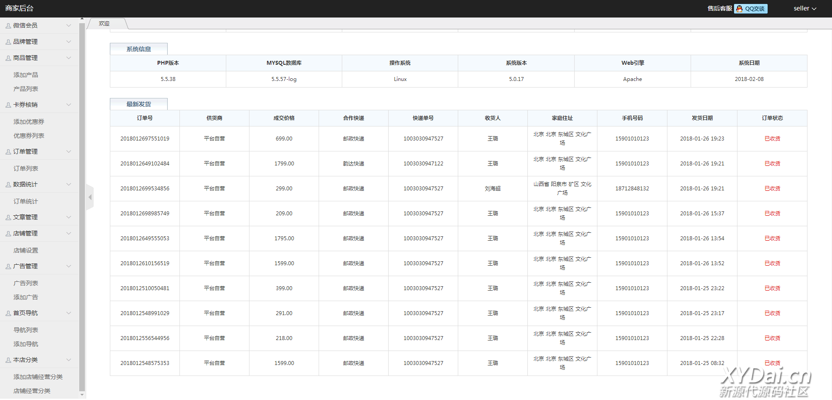Click the user icon beside 广告管理
Screen dimensions: 832x400
coord(8,267)
